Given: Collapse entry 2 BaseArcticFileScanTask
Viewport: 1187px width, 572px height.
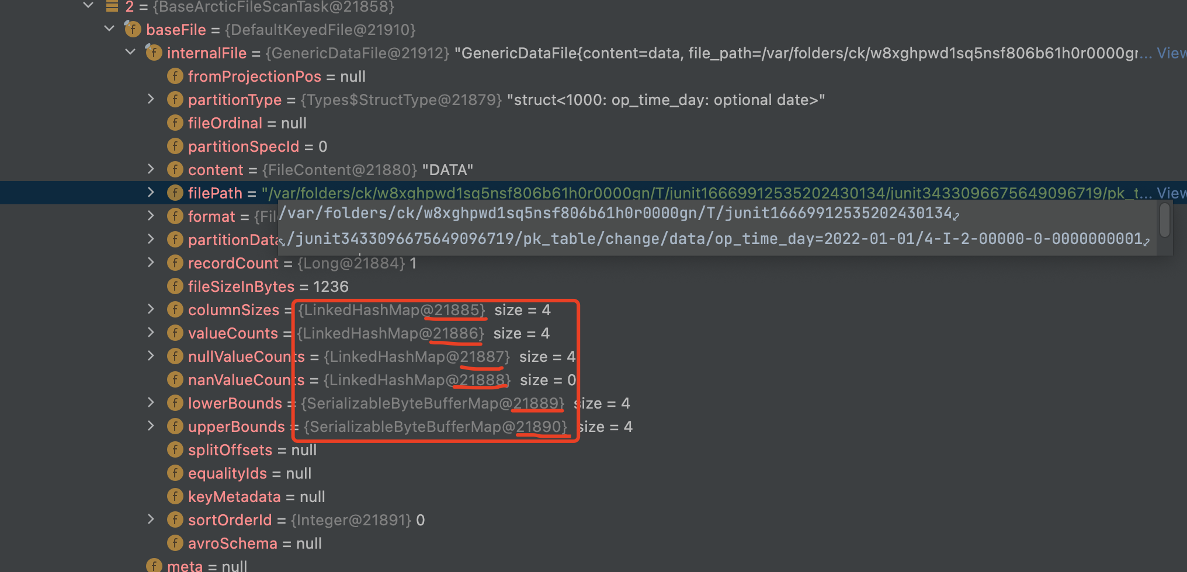Looking at the screenshot, I should 88,6.
